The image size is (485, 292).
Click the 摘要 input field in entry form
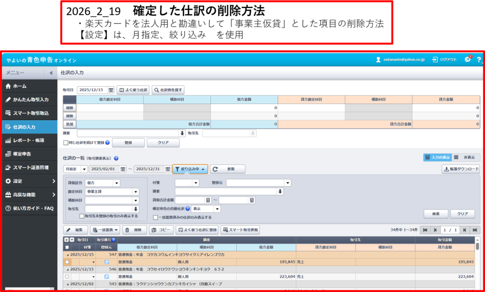(128, 134)
